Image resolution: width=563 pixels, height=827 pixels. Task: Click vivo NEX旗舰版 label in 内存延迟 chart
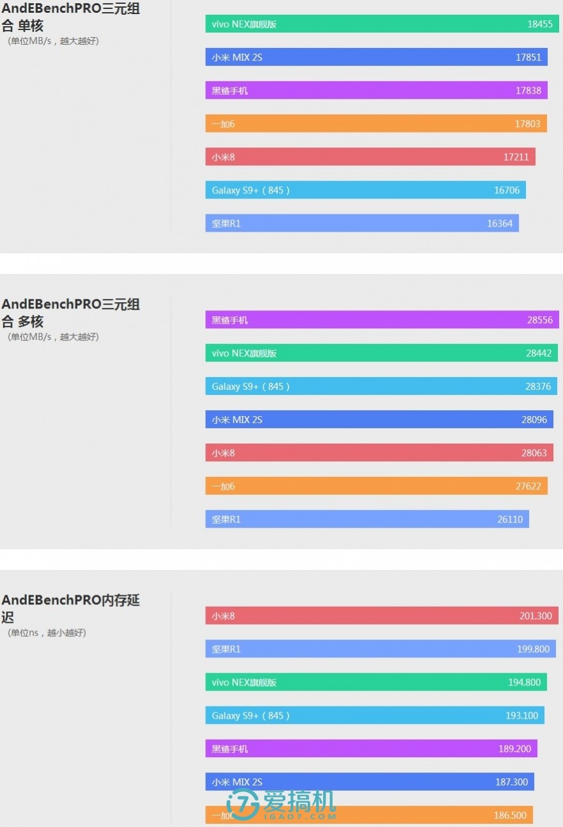(244, 682)
